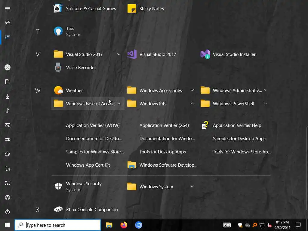308x231 pixels.
Task: Open the Network sidebar icon
Action: [8, 154]
